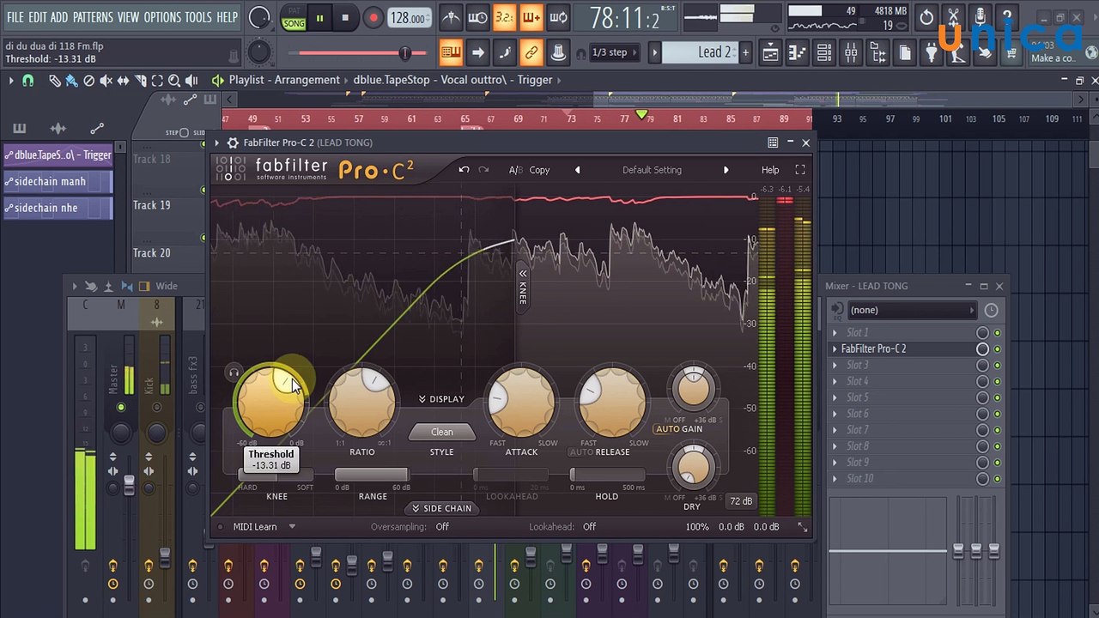Click the MIDI Learn button
The width and height of the screenshot is (1099, 618).
tap(255, 527)
